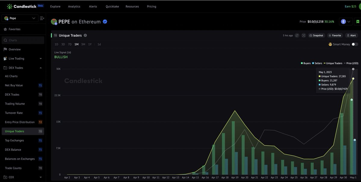The width and height of the screenshot is (361, 182).
Task: Select the 1Y time range
Action: (x=90, y=44)
